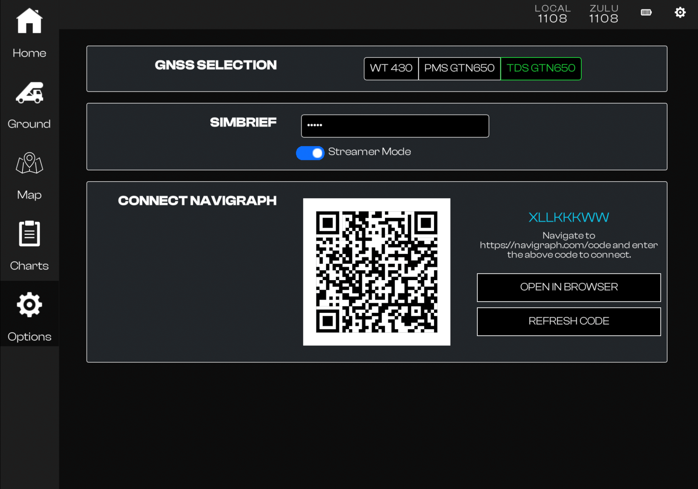Click the SimBrief username input field
The width and height of the screenshot is (698, 489).
[395, 126]
